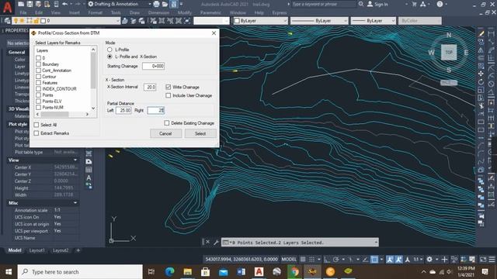
Task: Open the Windows Start menu
Action: [x=9, y=272]
